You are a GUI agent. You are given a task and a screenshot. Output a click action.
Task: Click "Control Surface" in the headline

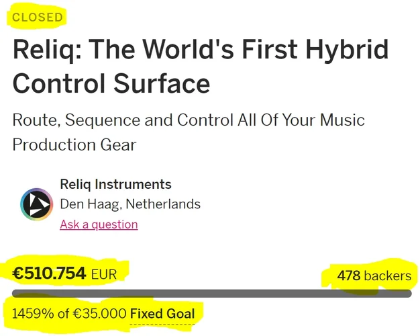(x=111, y=83)
